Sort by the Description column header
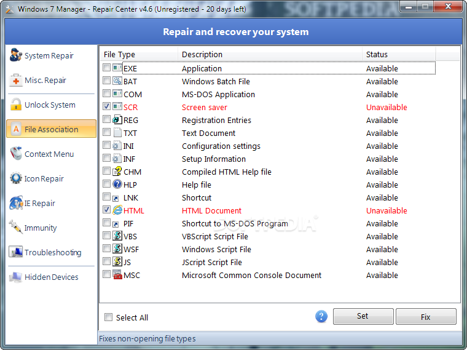 270,54
